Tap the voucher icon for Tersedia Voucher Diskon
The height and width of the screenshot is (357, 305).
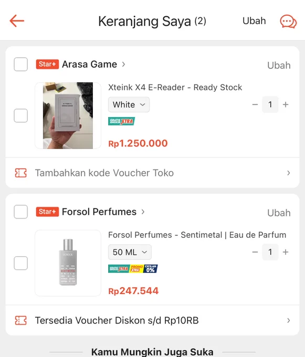coord(20,320)
